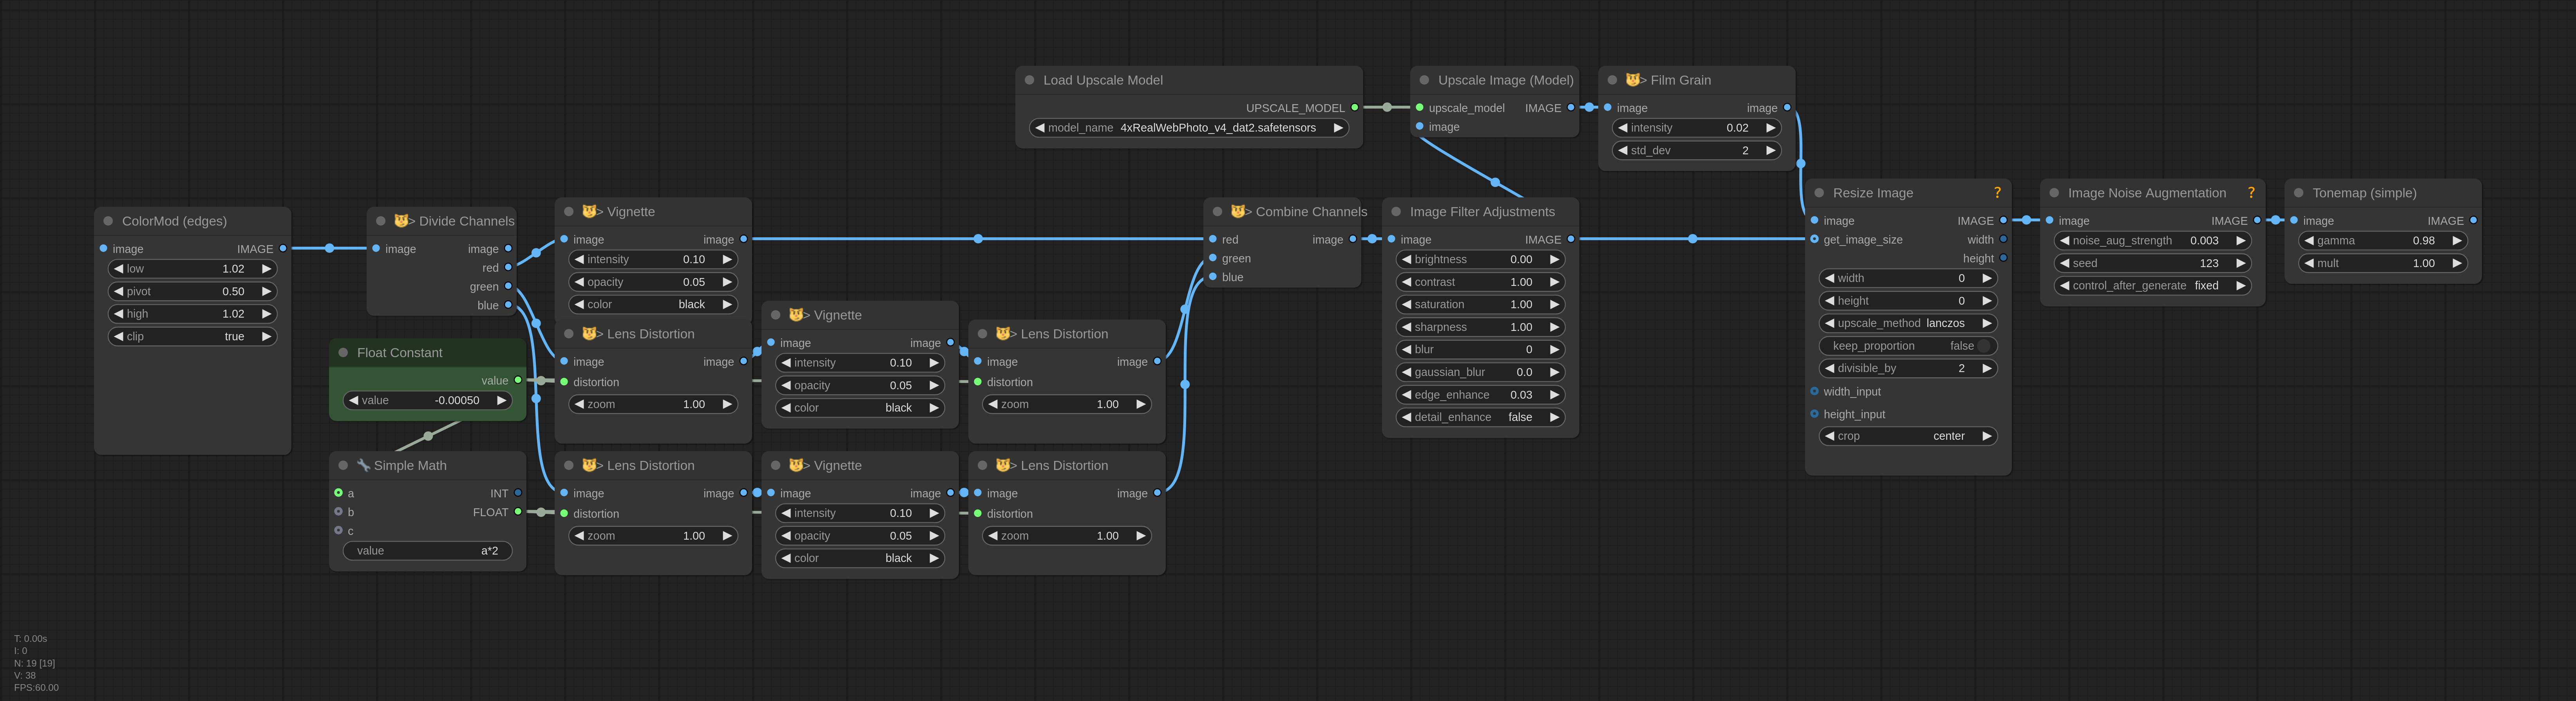Collapse the Image Filter Adjustments node via its title dot
The height and width of the screenshot is (701, 2576).
pos(1396,212)
